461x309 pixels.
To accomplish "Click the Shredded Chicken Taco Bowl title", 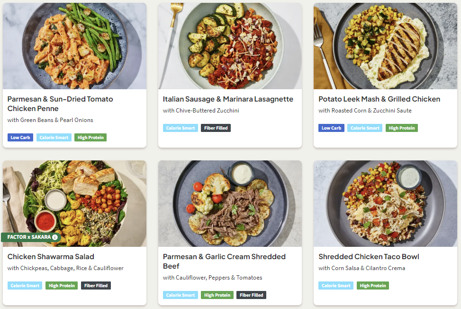I will pyautogui.click(x=369, y=257).
